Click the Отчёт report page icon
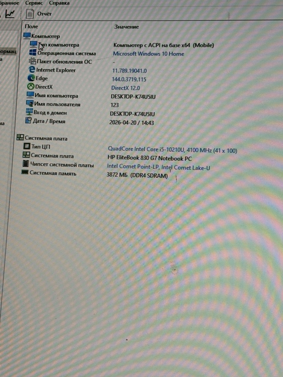The image size is (283, 377). [x=30, y=14]
